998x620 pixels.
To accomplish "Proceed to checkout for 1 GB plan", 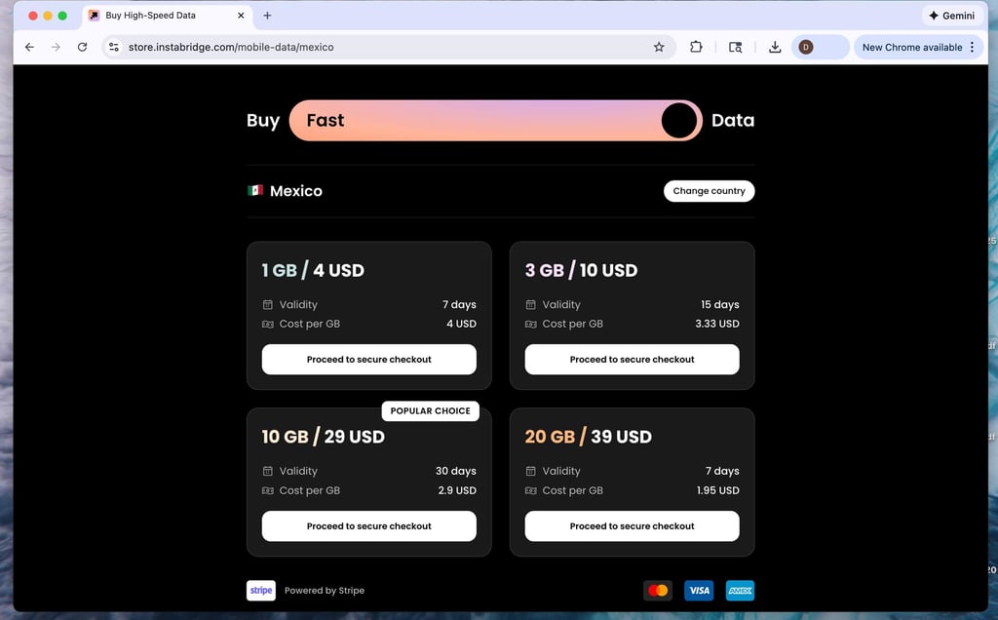I will (x=369, y=360).
